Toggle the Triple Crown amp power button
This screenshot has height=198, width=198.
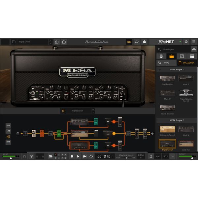tap(63, 111)
